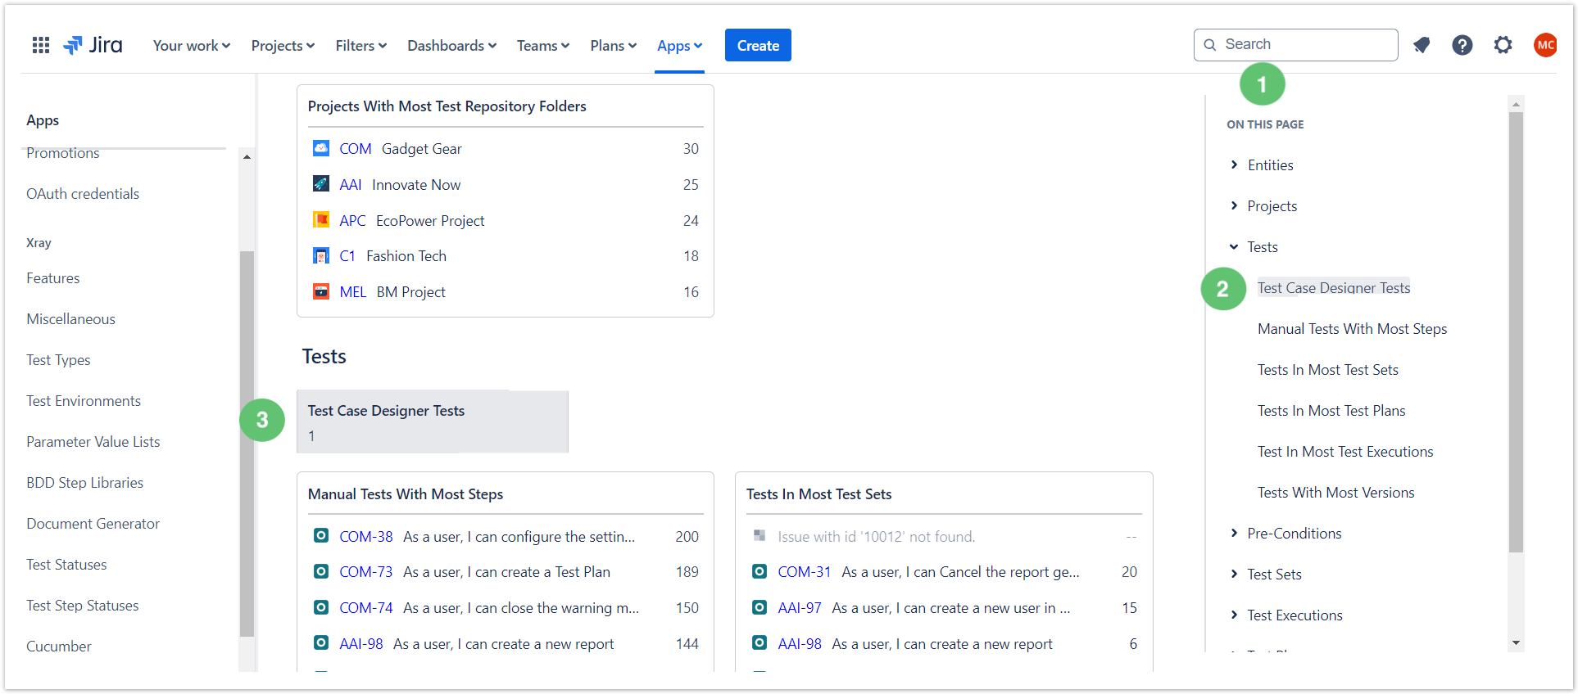Open Test Environments in sidebar
Viewport: 1578px width, 694px height.
click(x=84, y=401)
